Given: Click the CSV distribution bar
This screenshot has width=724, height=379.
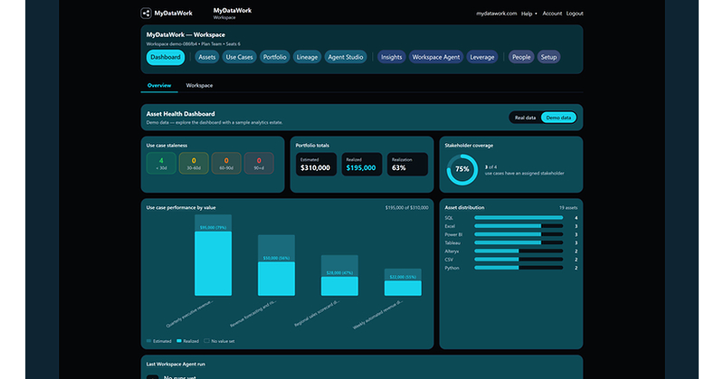Looking at the screenshot, I should [x=519, y=260].
